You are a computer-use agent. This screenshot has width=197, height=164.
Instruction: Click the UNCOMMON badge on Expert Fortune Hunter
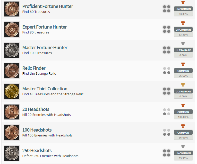(x=183, y=30)
